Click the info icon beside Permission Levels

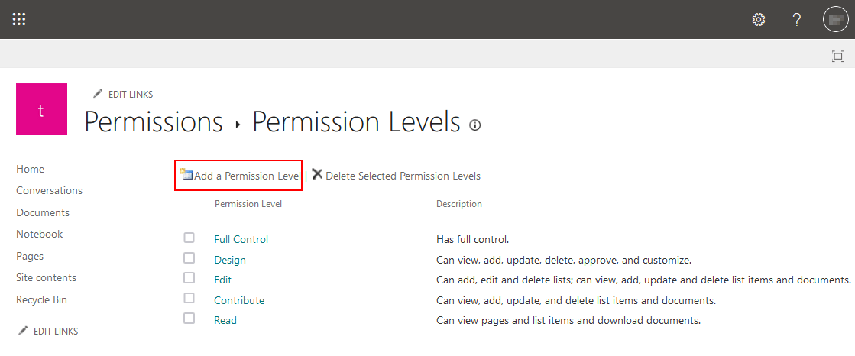(x=475, y=125)
